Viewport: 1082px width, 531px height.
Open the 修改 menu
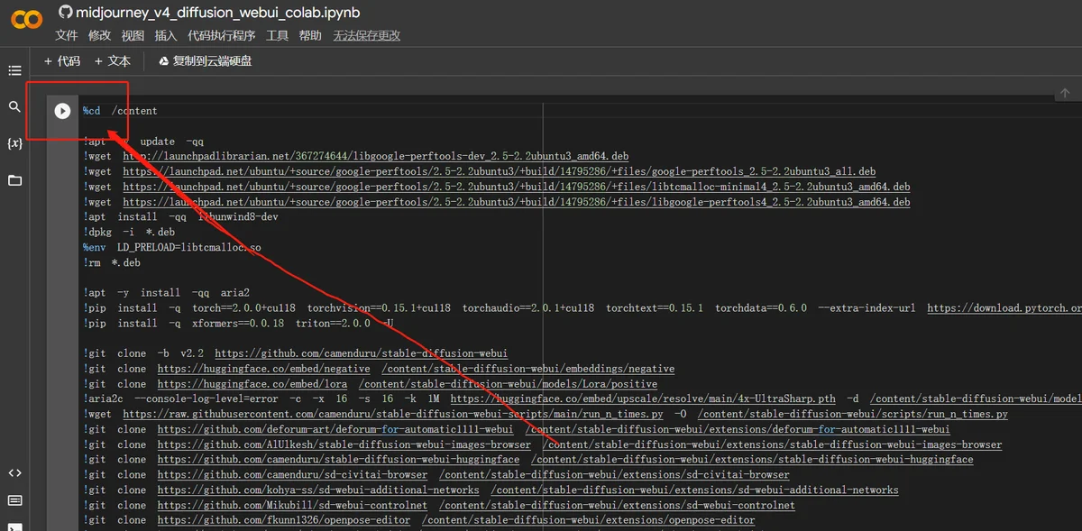tap(100, 35)
